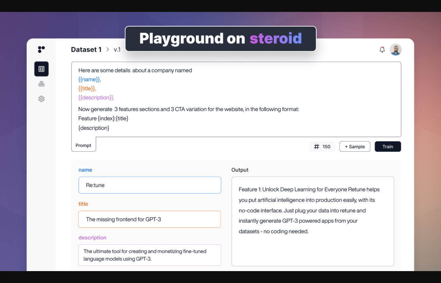Image resolution: width=441 pixels, height=283 pixels.
Task: Open the models cubes icon in the sidebar
Action: point(41,84)
